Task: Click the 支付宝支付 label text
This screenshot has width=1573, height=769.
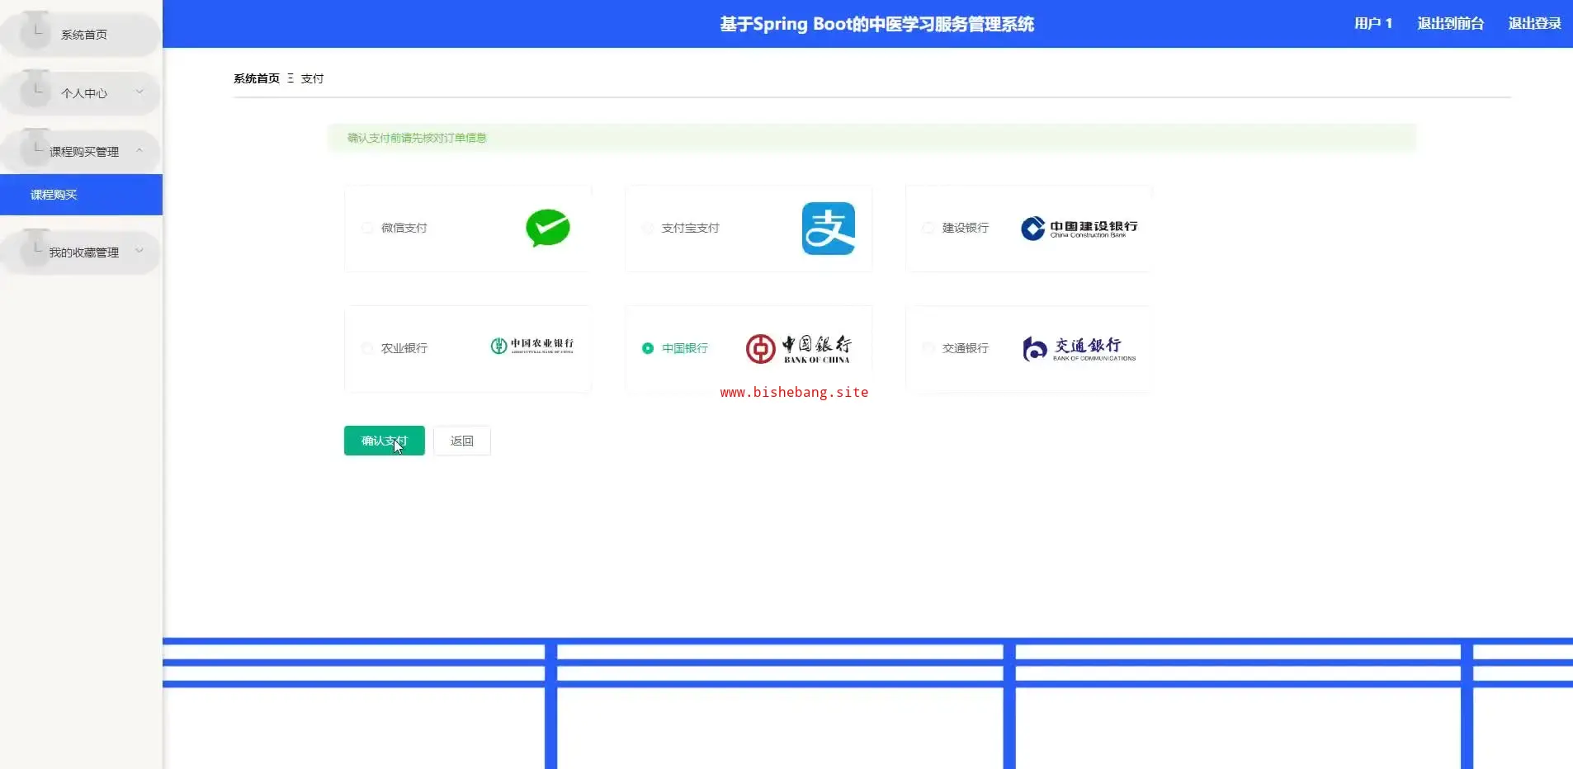Action: pyautogui.click(x=691, y=229)
